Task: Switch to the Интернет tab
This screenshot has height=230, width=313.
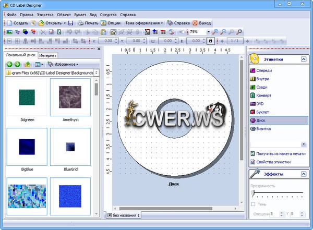Action: pos(47,55)
